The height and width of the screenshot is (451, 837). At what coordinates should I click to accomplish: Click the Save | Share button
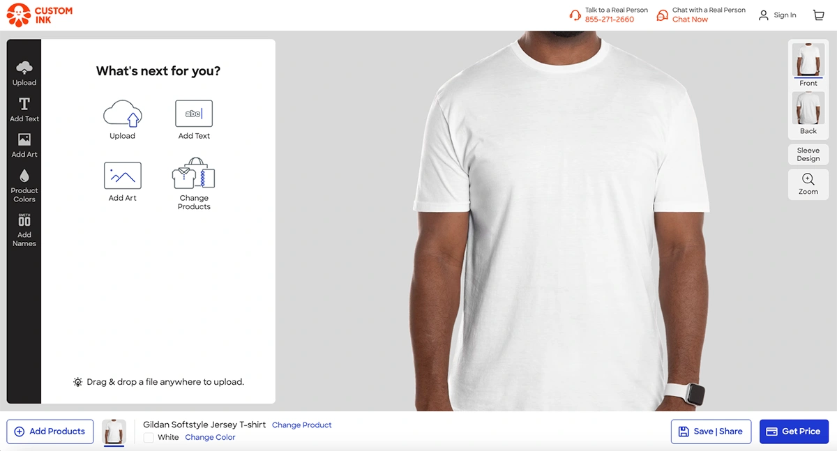711,431
